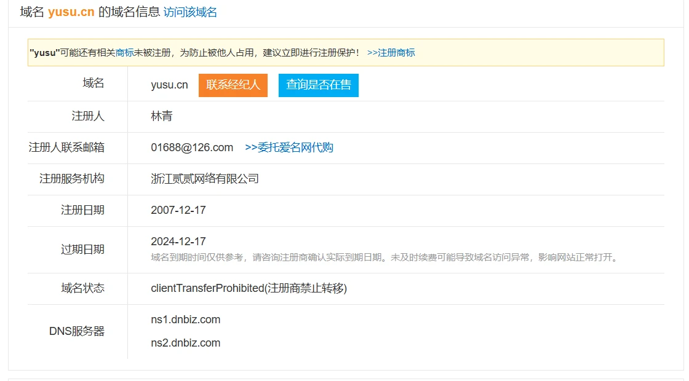Click the expiry date 2024-12-17
This screenshot has width=689, height=381.
coord(178,242)
